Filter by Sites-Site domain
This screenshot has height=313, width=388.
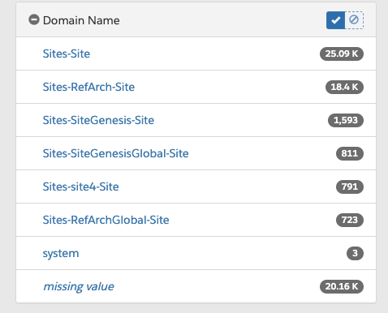click(67, 54)
